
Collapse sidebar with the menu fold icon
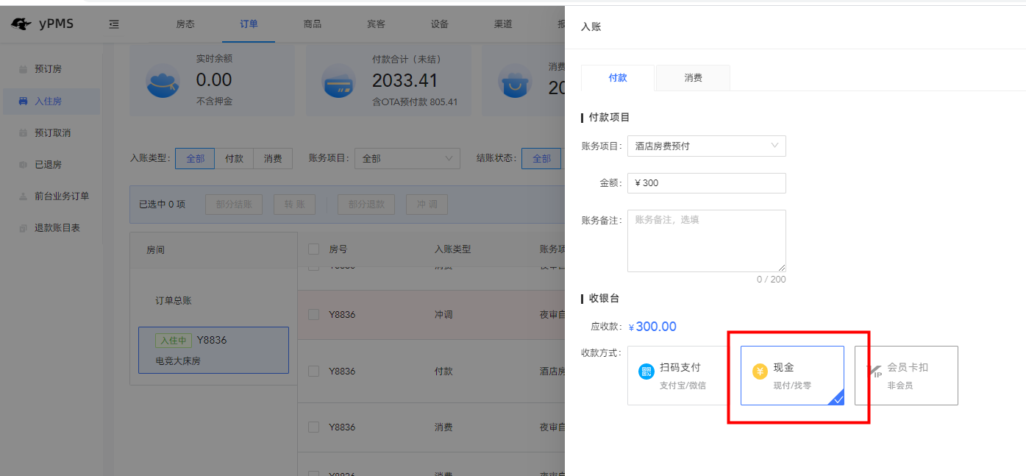click(114, 24)
